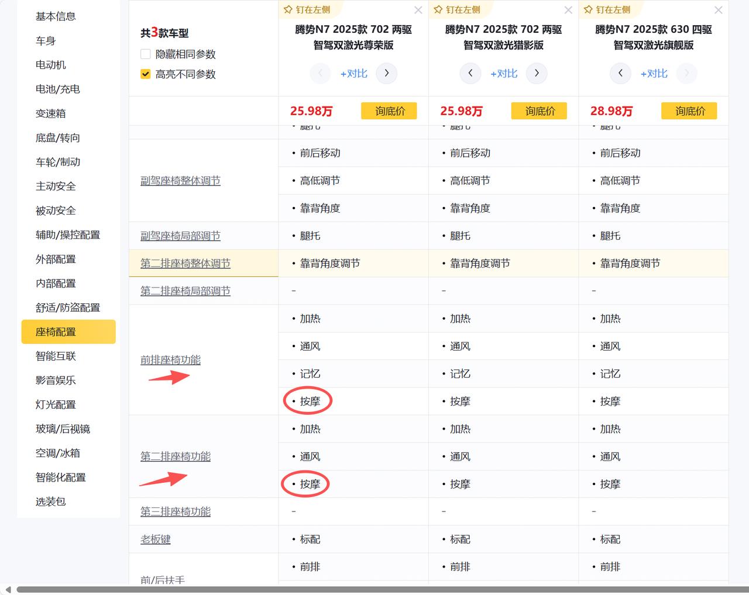Open 副驾座椅整体调节 parameter link

(x=180, y=181)
